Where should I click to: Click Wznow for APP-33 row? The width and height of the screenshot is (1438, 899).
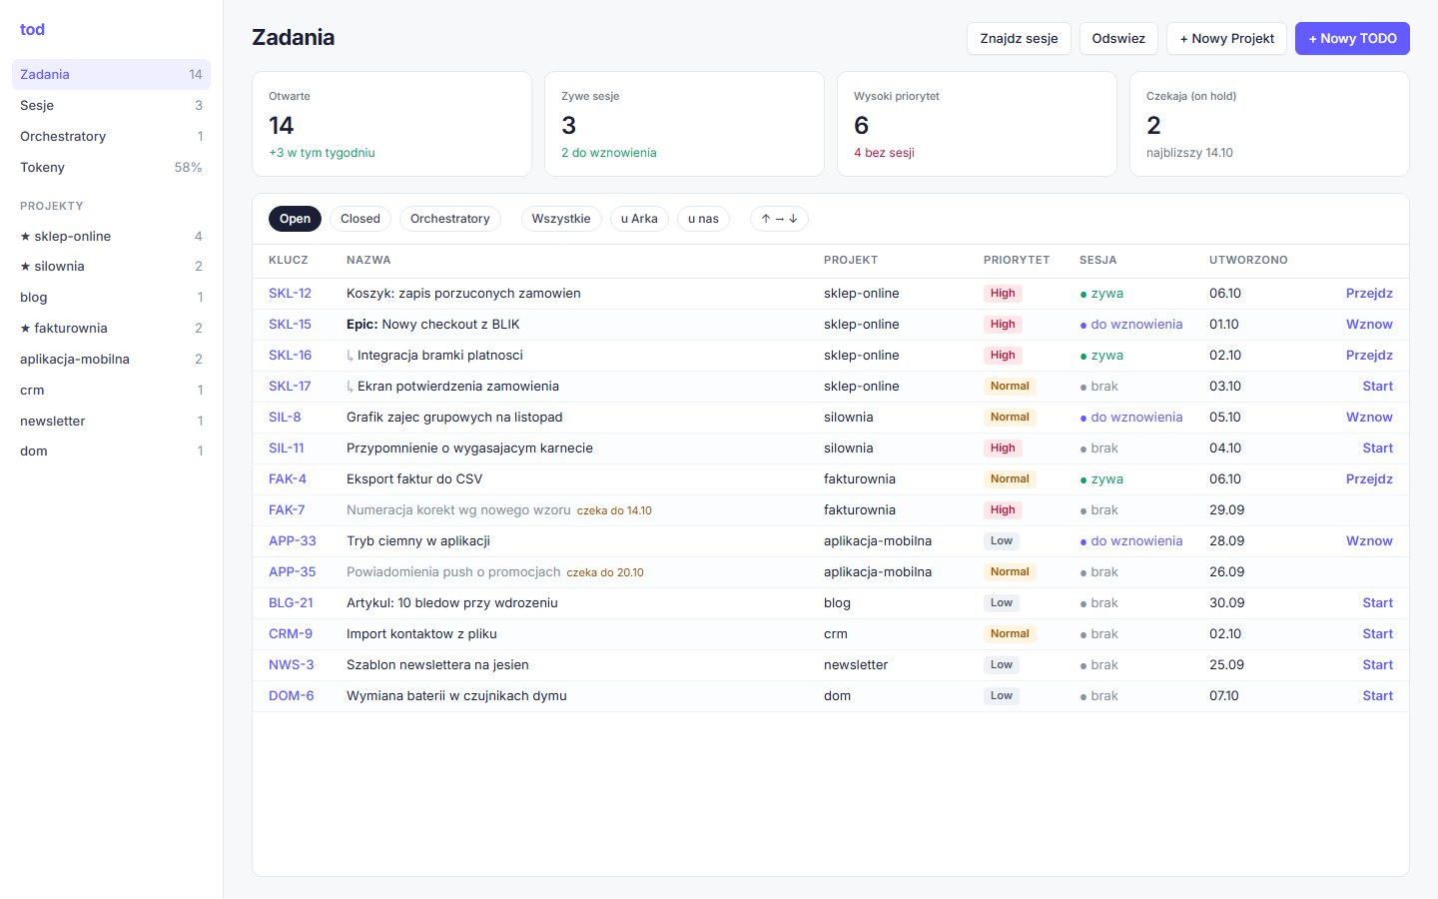[x=1369, y=540]
